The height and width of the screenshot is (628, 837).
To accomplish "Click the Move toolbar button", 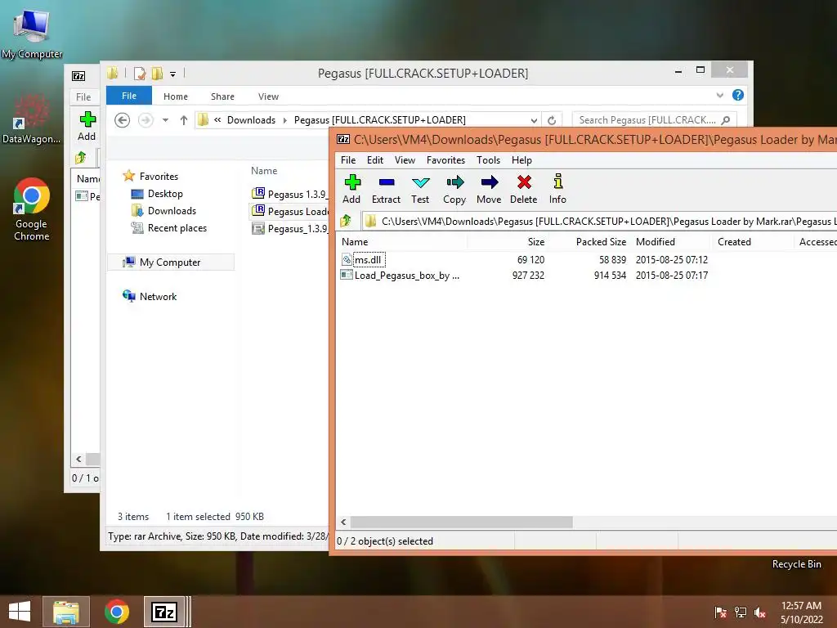I will click(x=489, y=189).
